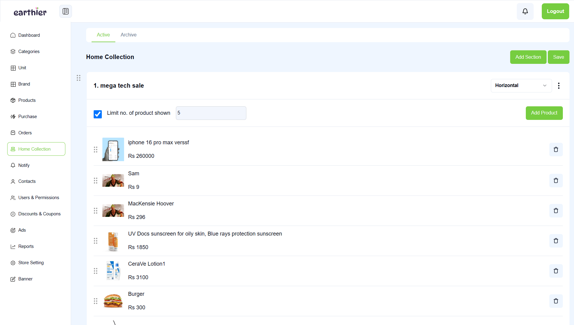
Task: Delete the Burger product
Action: 556,301
